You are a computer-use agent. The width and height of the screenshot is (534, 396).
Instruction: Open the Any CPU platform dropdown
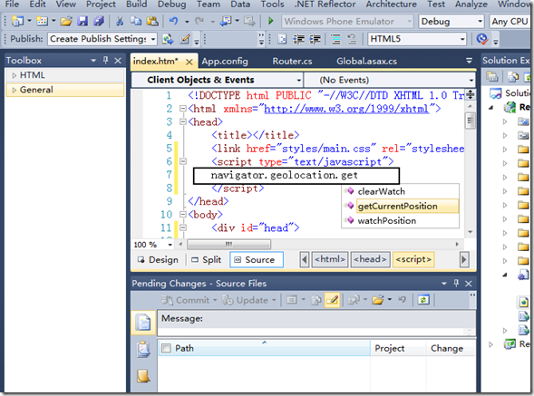[x=510, y=22]
